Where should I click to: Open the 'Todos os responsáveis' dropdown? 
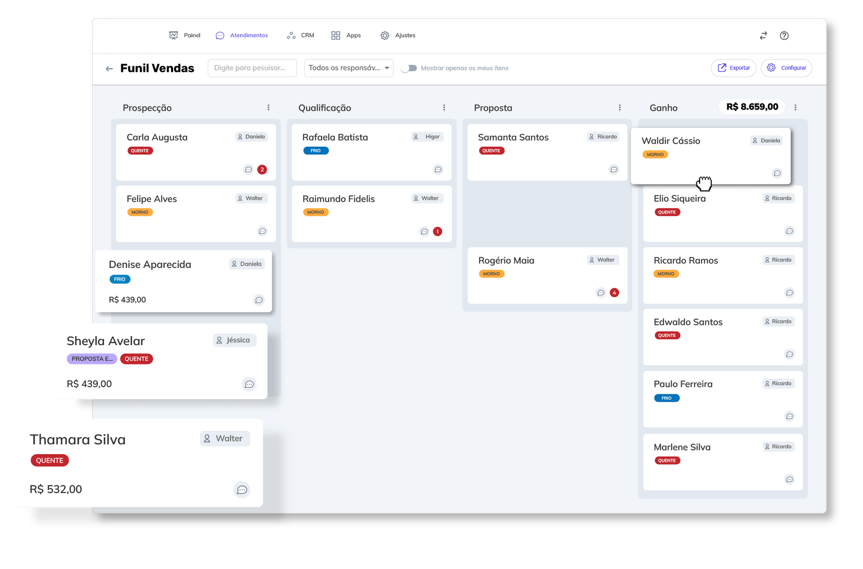click(x=348, y=68)
